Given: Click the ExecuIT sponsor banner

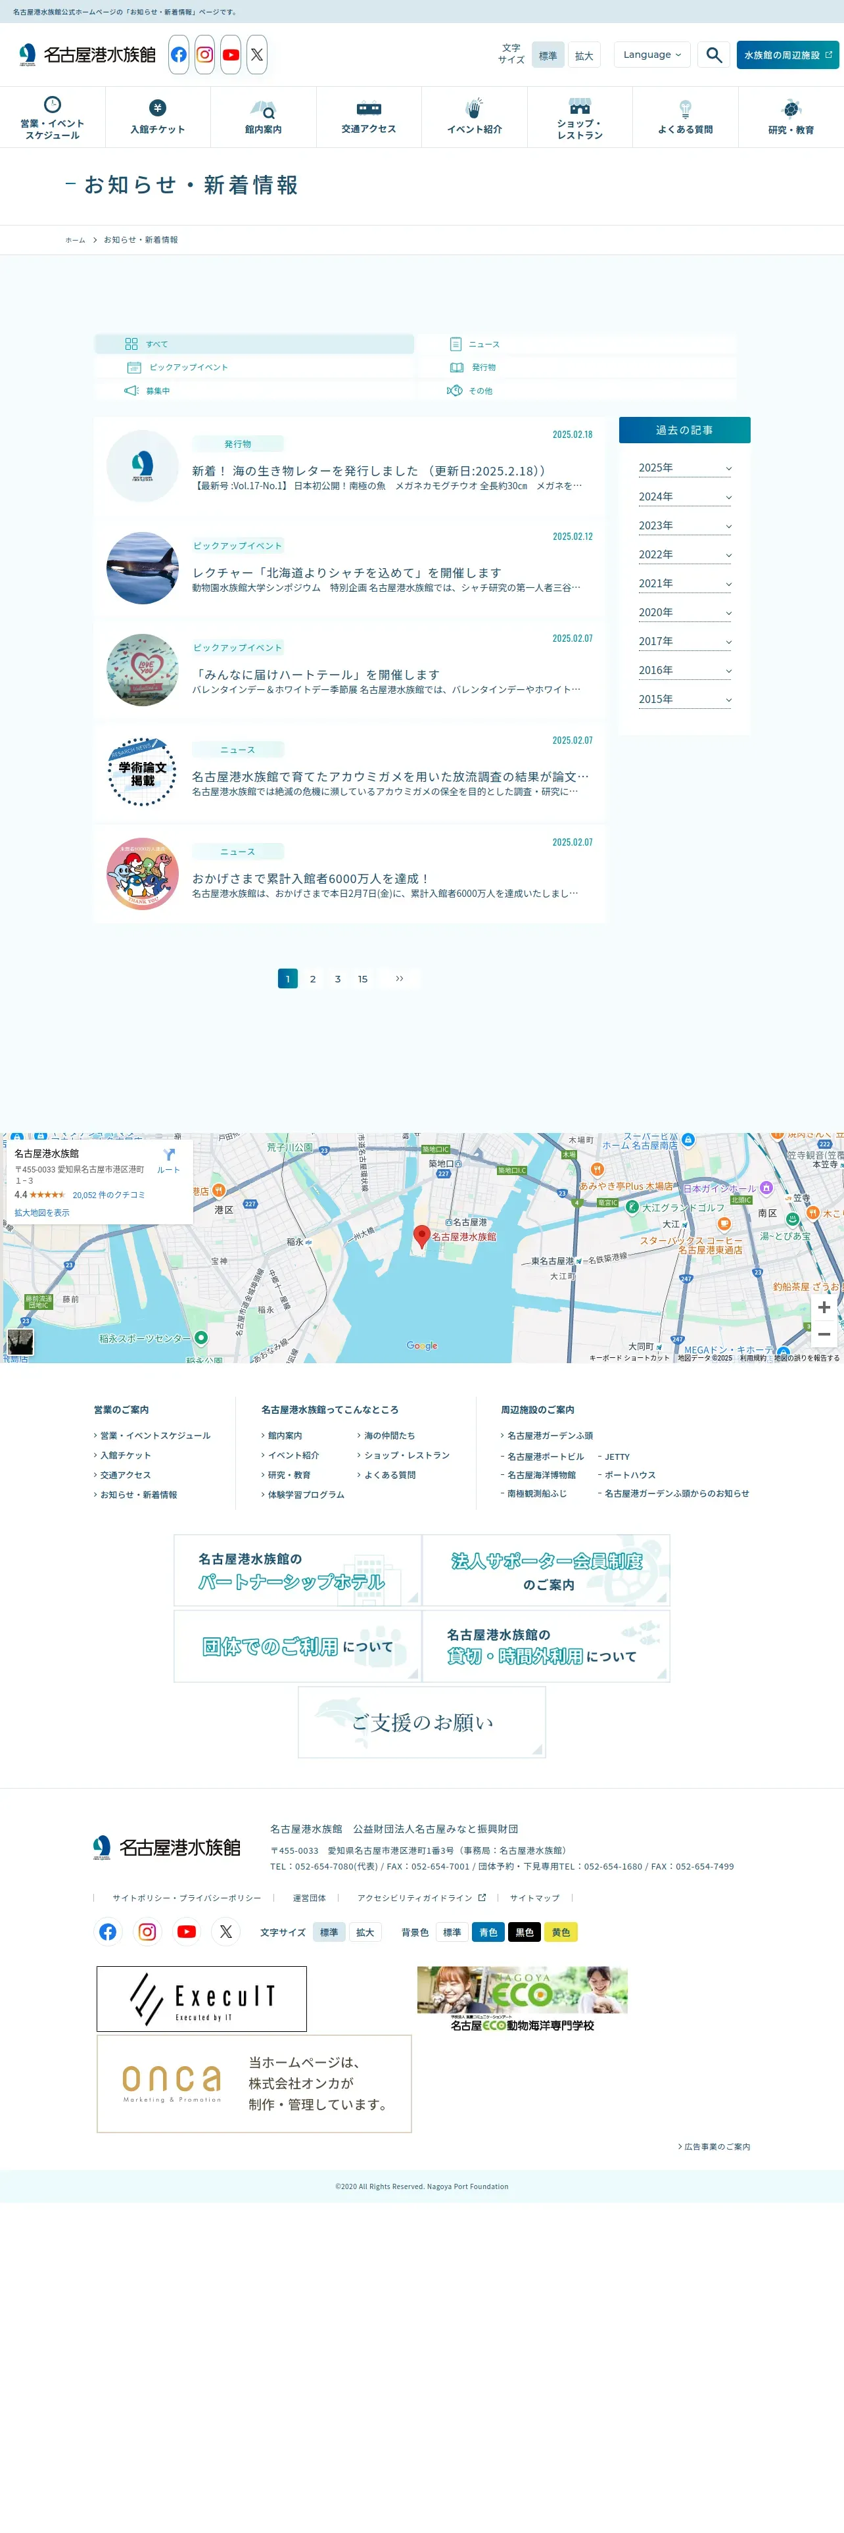Looking at the screenshot, I should [201, 1999].
